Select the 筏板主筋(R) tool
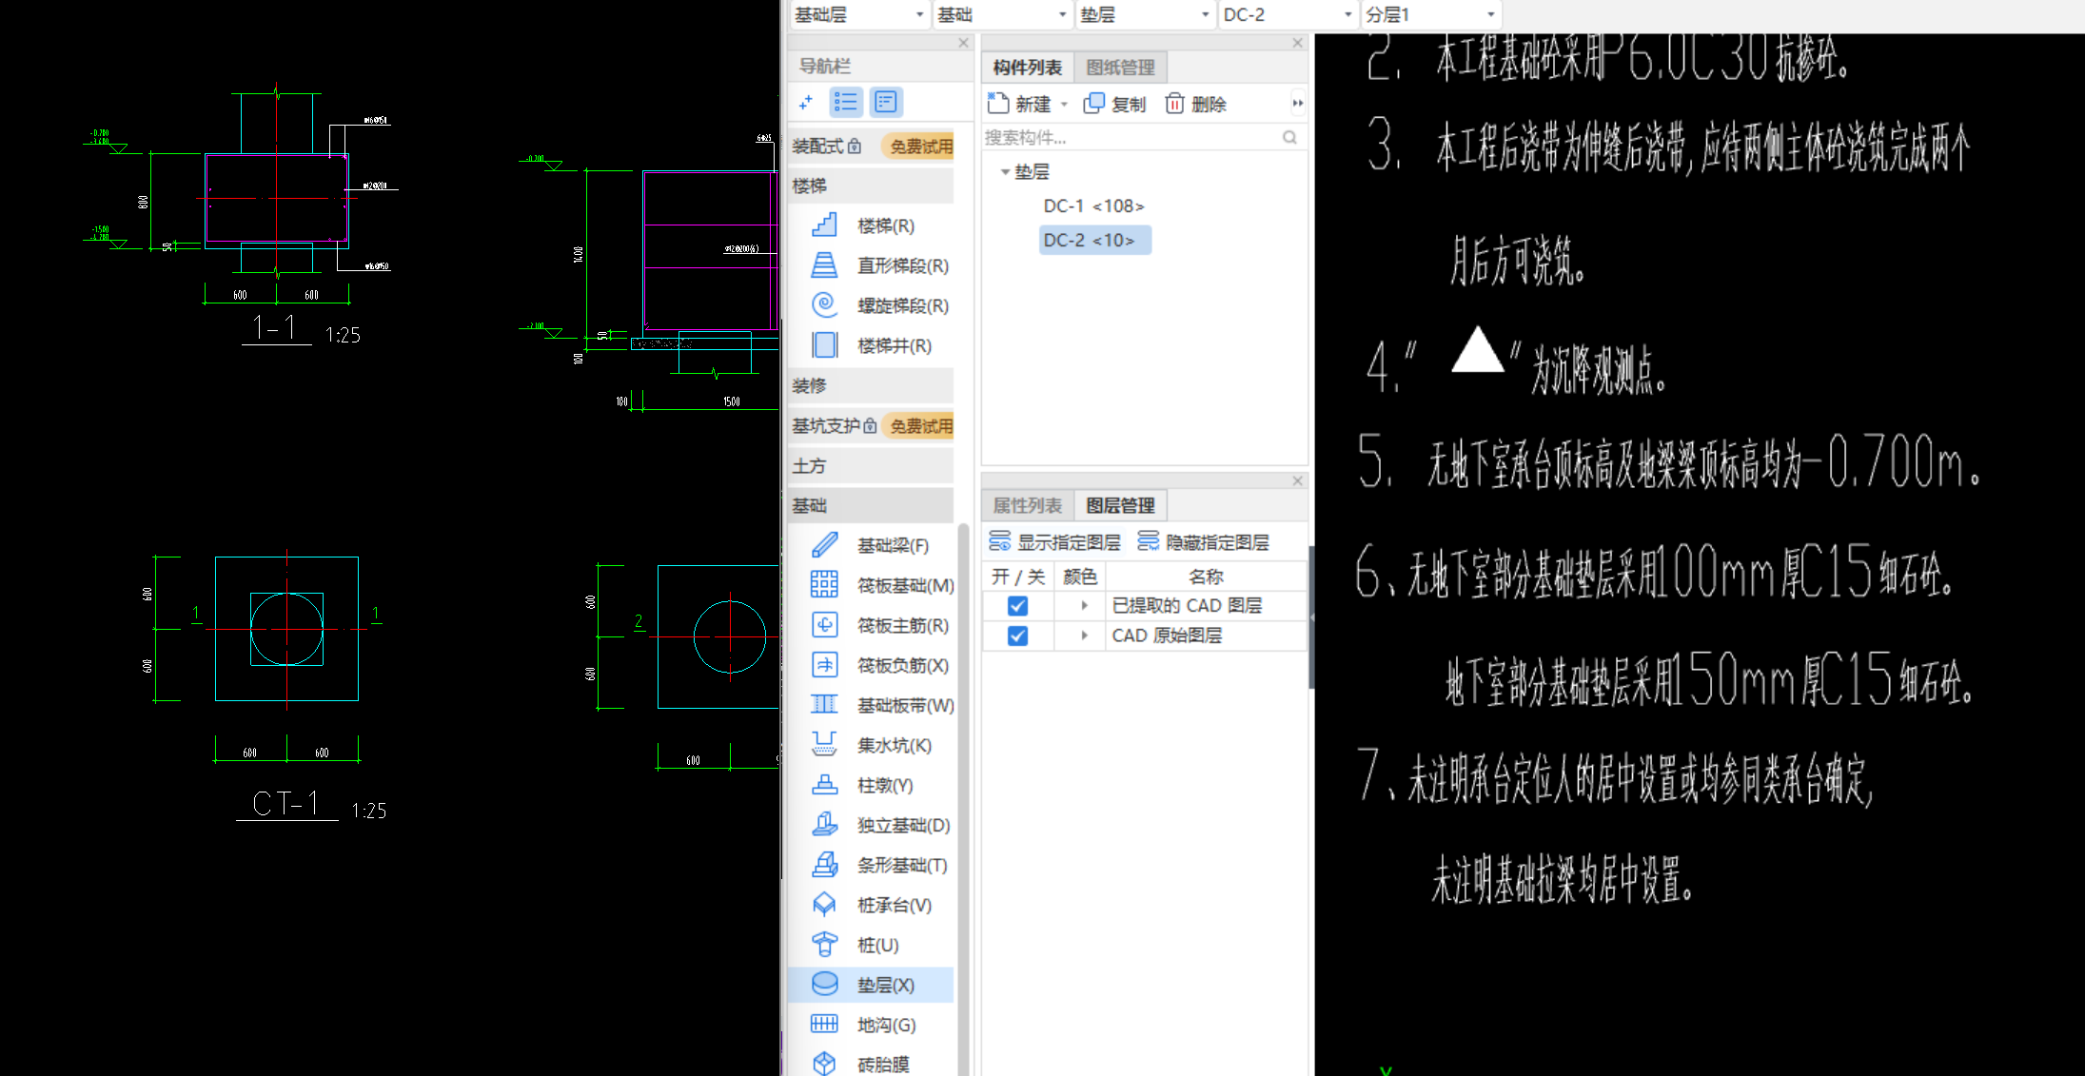The width and height of the screenshot is (2085, 1076). (x=871, y=625)
